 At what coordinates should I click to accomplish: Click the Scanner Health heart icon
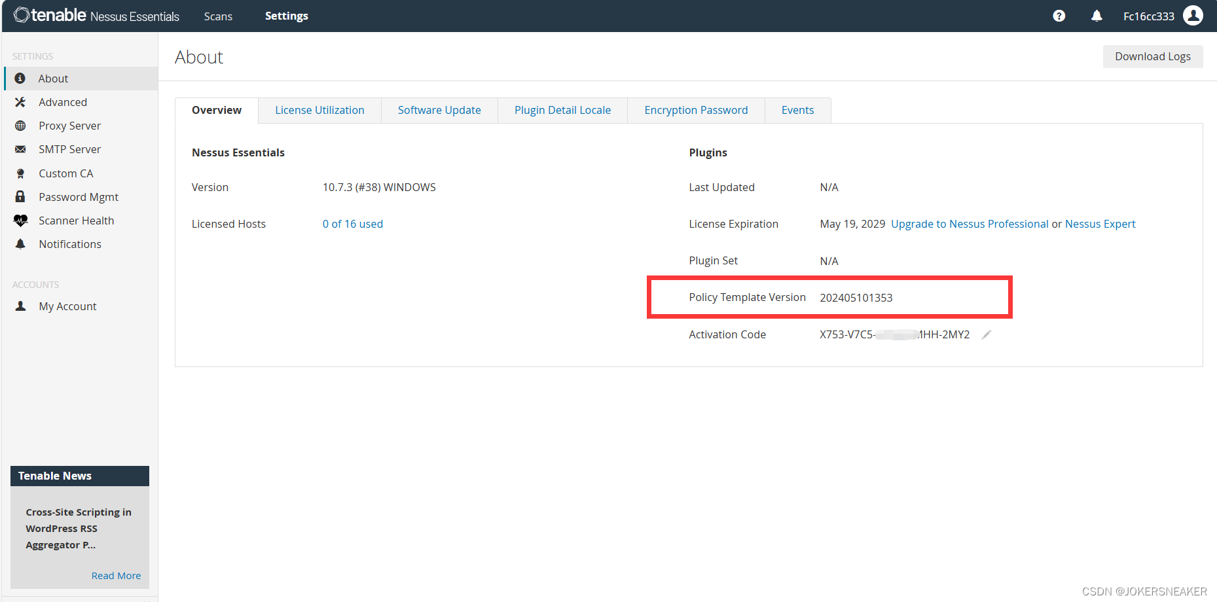[x=20, y=221]
